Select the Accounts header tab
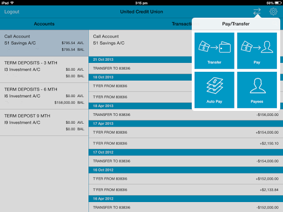283x212 pixels. click(44, 24)
